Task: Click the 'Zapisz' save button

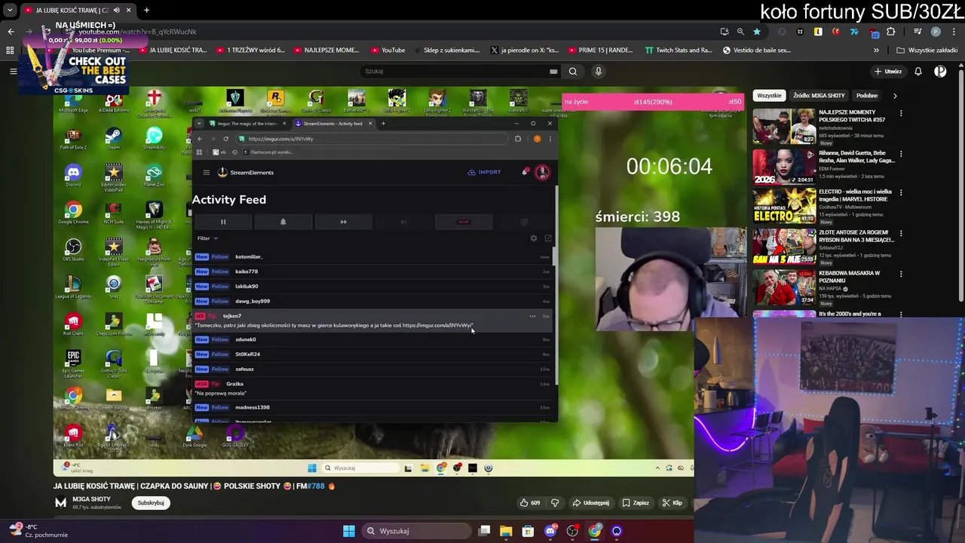Action: tap(636, 503)
